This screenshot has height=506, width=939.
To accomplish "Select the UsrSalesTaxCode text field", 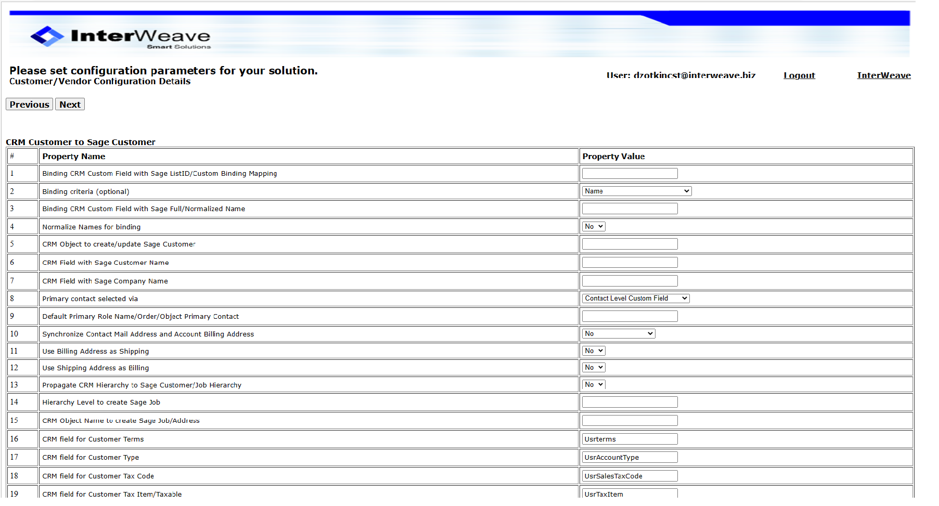I will [x=629, y=475].
